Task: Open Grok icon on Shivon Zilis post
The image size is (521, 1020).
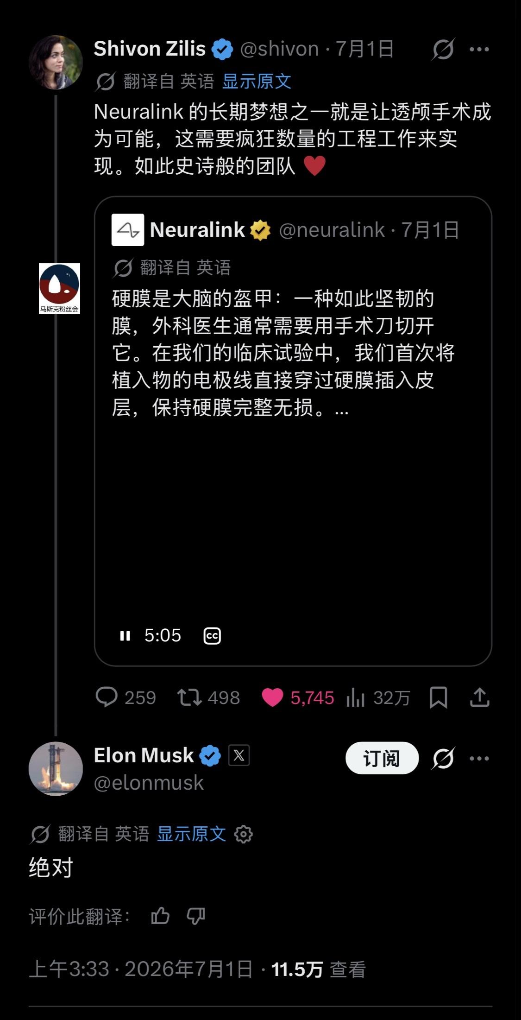Action: pos(443,49)
